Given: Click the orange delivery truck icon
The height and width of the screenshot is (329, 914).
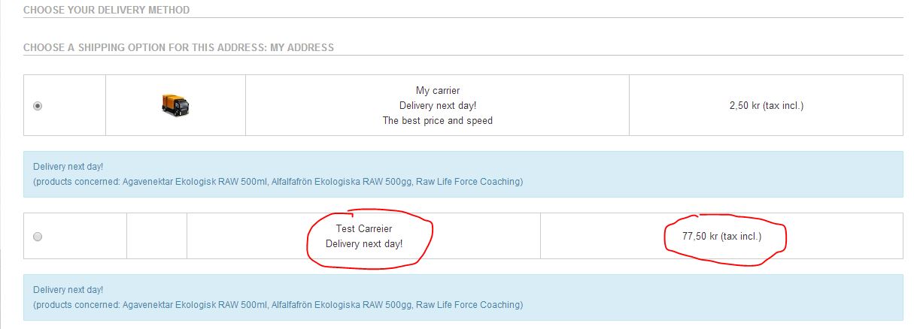Looking at the screenshot, I should [x=175, y=104].
